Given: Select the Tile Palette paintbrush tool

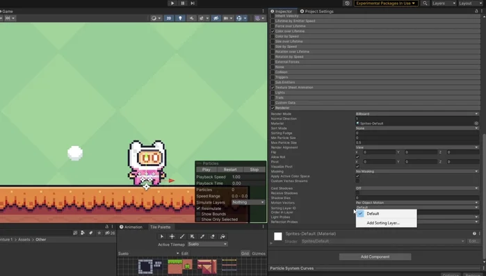Looking at the screenshot, I should click(182, 236).
